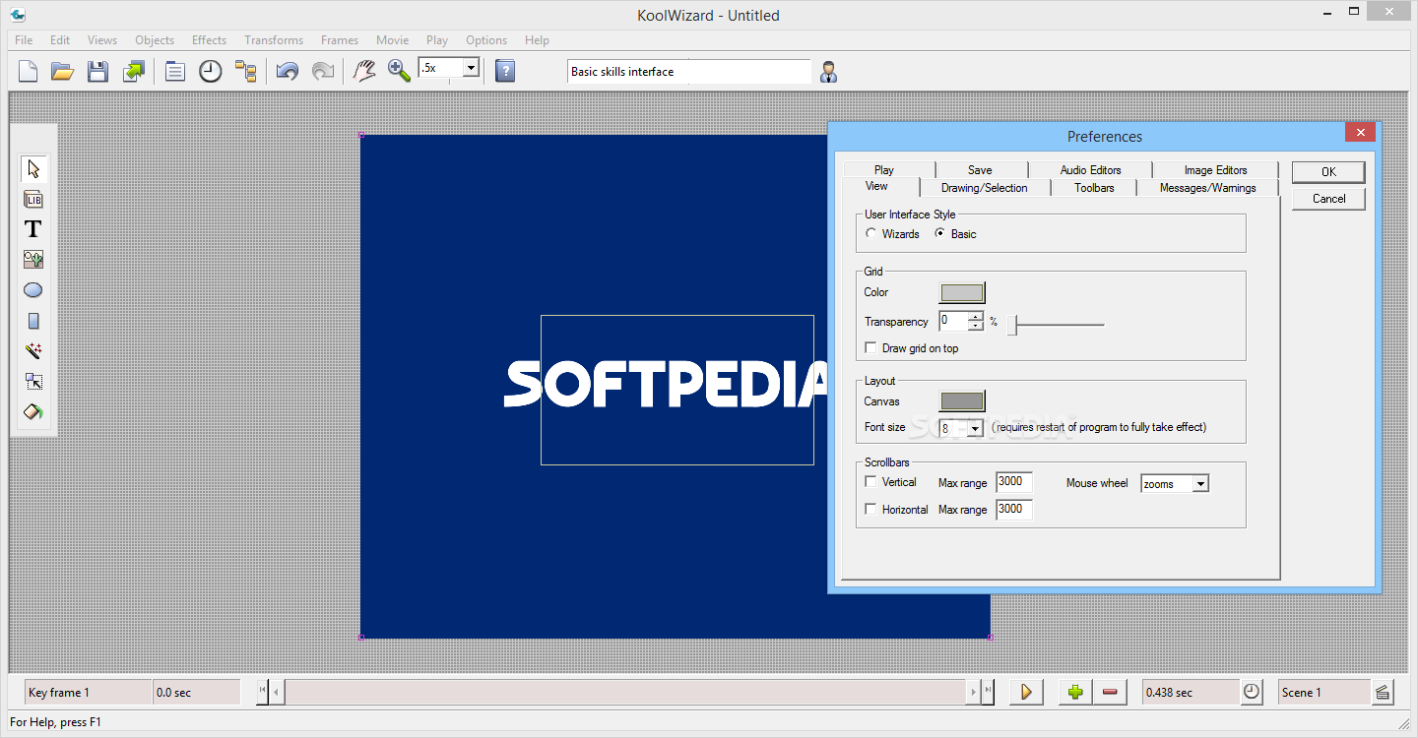Open the Transforms menu
The image size is (1418, 738).
[x=274, y=40]
